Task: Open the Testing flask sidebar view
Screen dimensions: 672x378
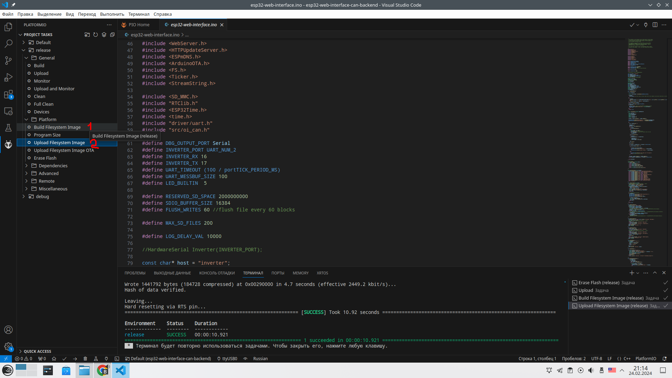Action: point(8,128)
